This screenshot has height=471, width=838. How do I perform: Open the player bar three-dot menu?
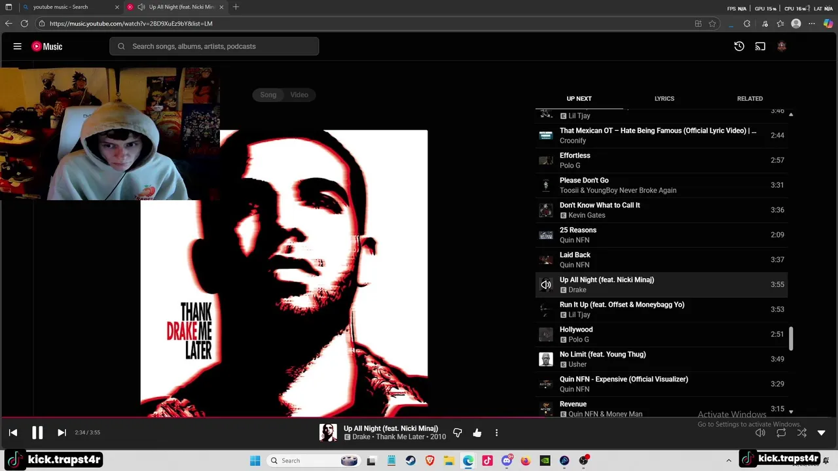pos(496,432)
